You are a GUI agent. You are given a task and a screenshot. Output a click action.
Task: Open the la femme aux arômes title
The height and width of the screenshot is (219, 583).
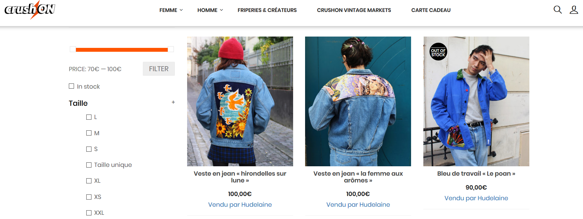coord(358,177)
